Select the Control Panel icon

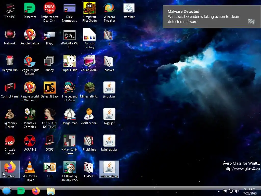(x=10, y=90)
